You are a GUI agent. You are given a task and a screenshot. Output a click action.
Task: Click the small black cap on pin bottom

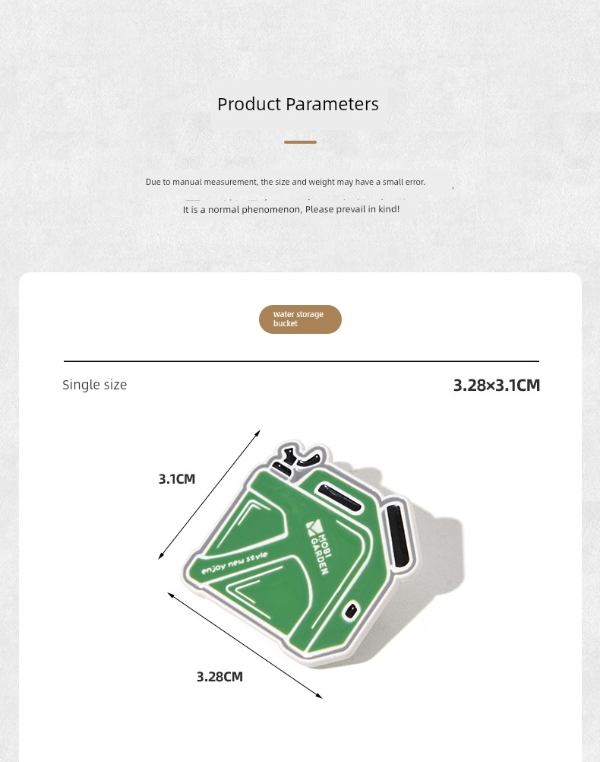pos(352,610)
